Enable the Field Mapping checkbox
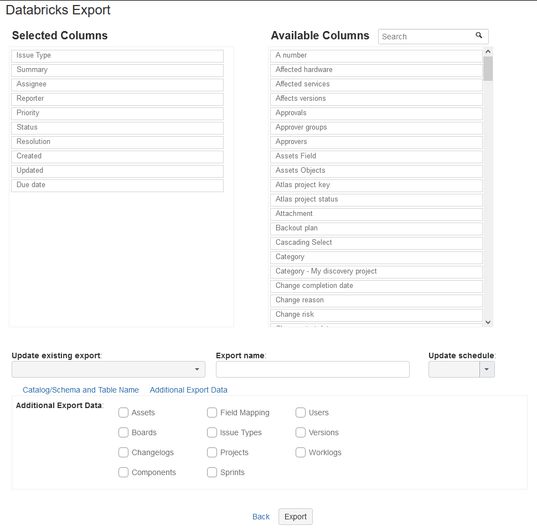This screenshot has height=531, width=537. (212, 413)
